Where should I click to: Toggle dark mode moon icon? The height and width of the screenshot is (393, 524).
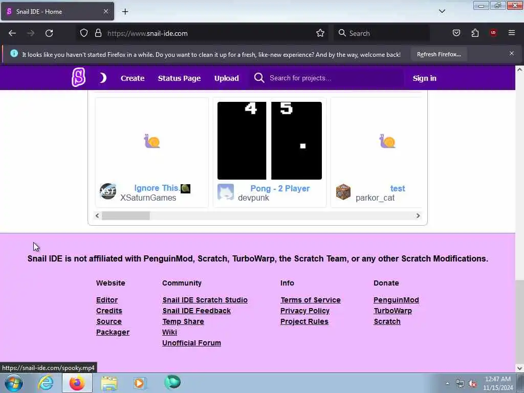103,78
